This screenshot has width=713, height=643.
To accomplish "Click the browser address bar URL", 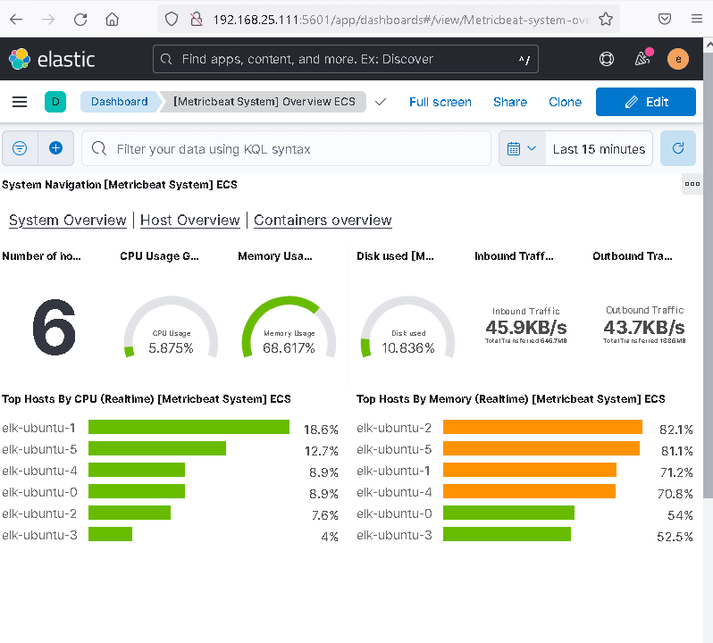I will pos(401,20).
